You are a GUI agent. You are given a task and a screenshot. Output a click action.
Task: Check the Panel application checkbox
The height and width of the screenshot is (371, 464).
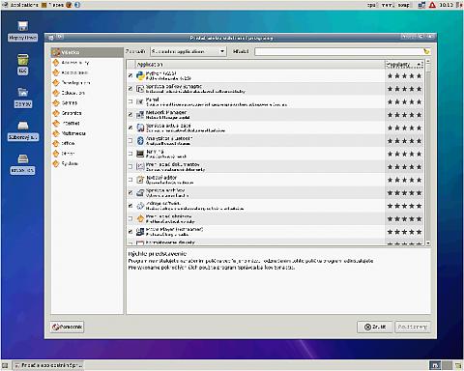point(130,101)
